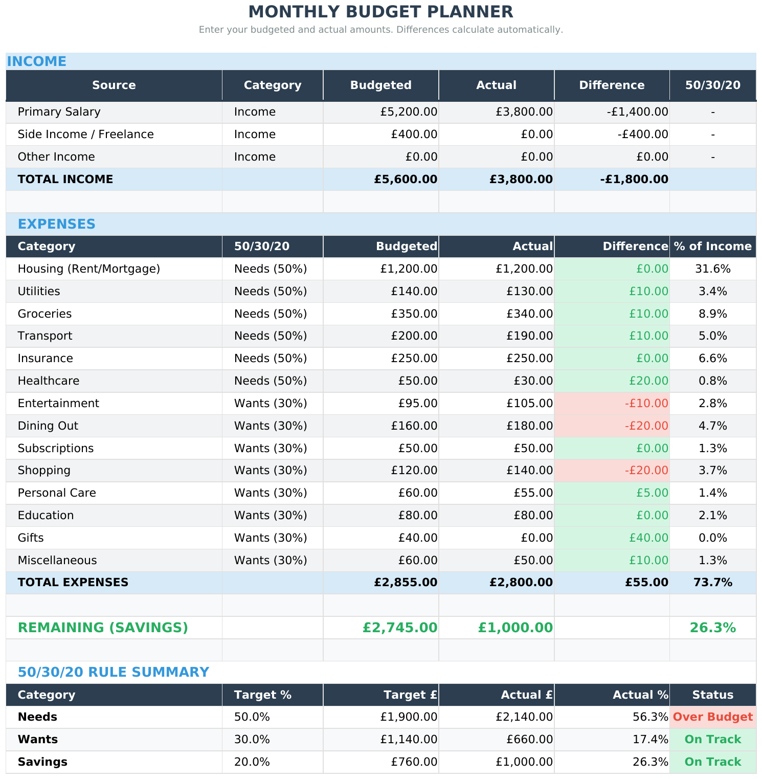The image size is (762, 779).
Task: Select Utilities actual £130.00 cell
Action: [x=497, y=292]
